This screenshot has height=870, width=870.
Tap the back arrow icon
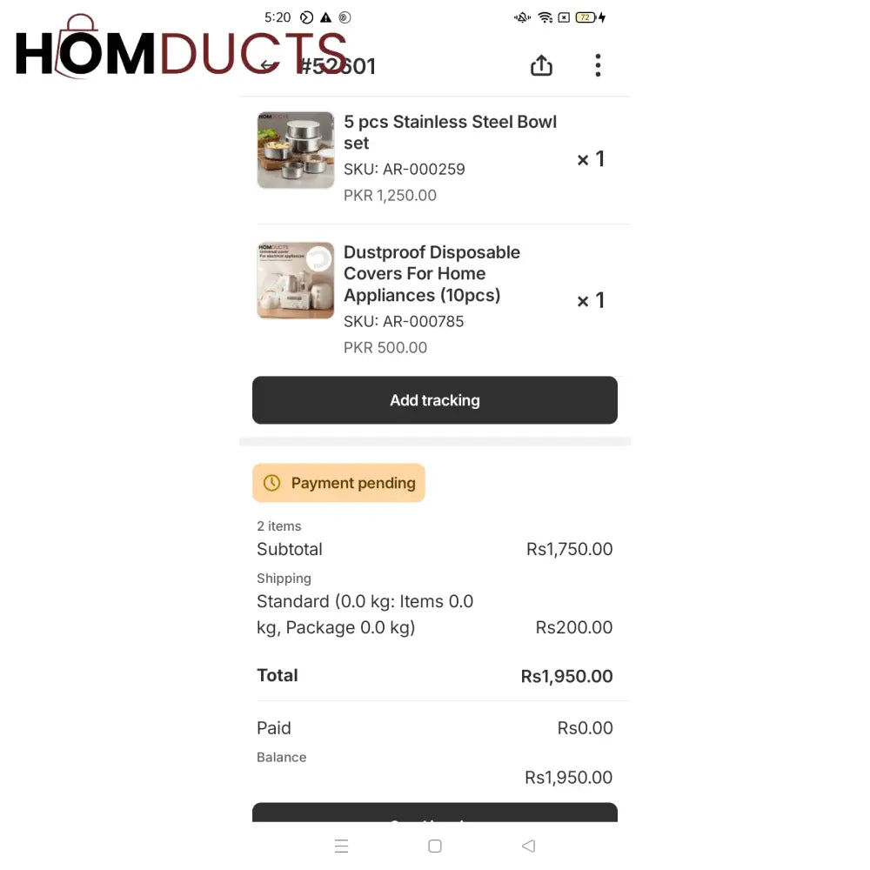click(268, 66)
